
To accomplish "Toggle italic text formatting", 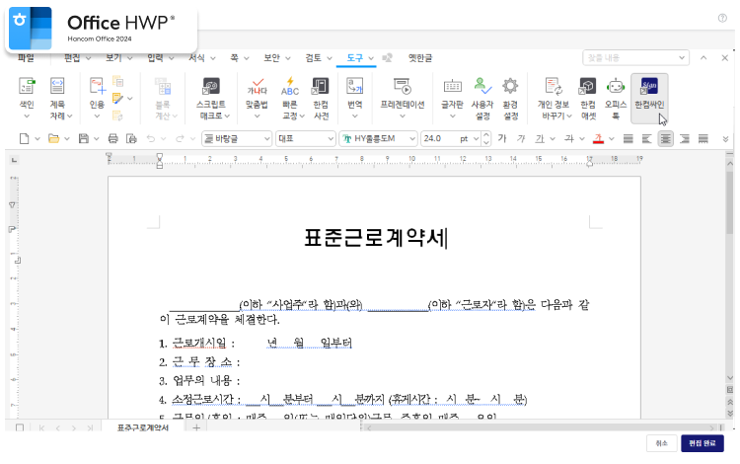I will point(520,139).
